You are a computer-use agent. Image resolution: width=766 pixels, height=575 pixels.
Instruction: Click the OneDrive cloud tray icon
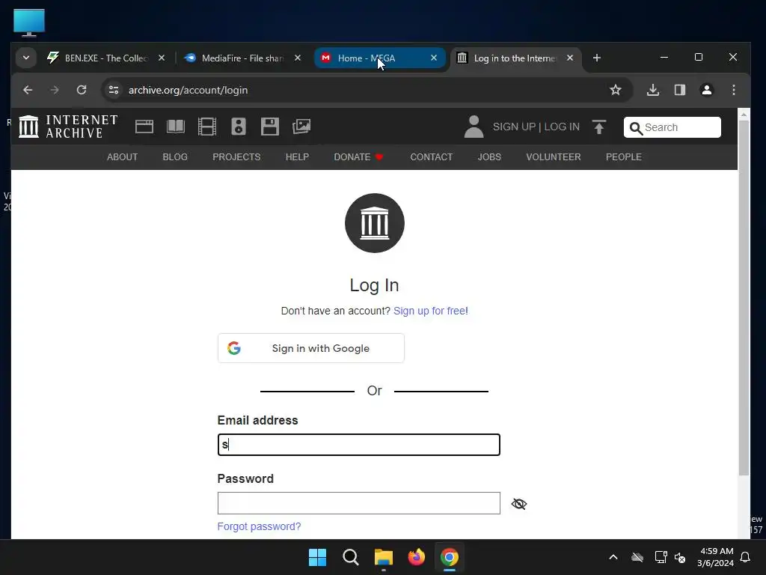pos(637,557)
